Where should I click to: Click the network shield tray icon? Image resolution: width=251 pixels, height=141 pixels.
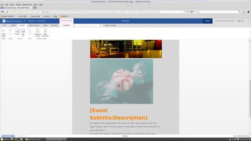[x=238, y=139]
